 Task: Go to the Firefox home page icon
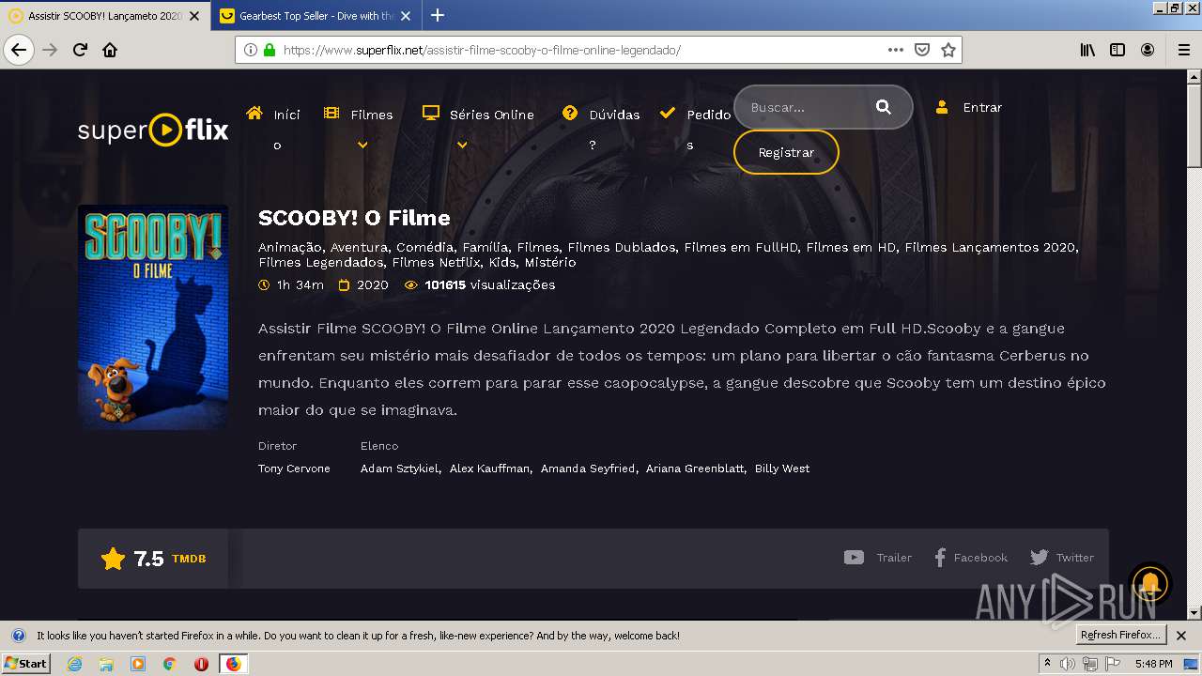[x=110, y=50]
